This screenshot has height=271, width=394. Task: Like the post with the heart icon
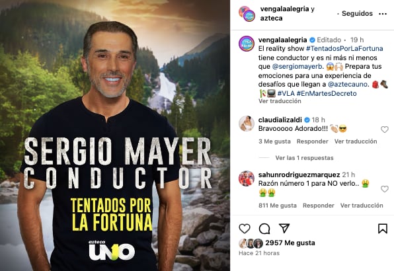244,229
